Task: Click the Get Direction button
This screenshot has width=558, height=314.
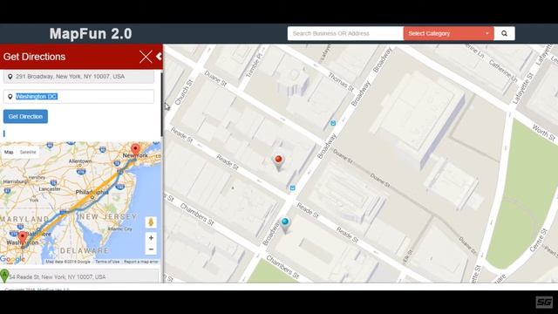Action: 25,116
